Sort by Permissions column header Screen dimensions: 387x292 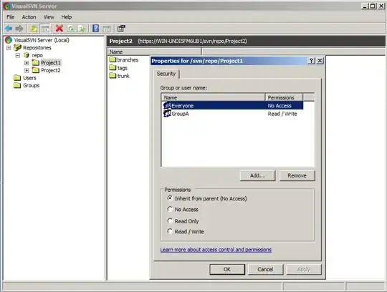tap(284, 97)
